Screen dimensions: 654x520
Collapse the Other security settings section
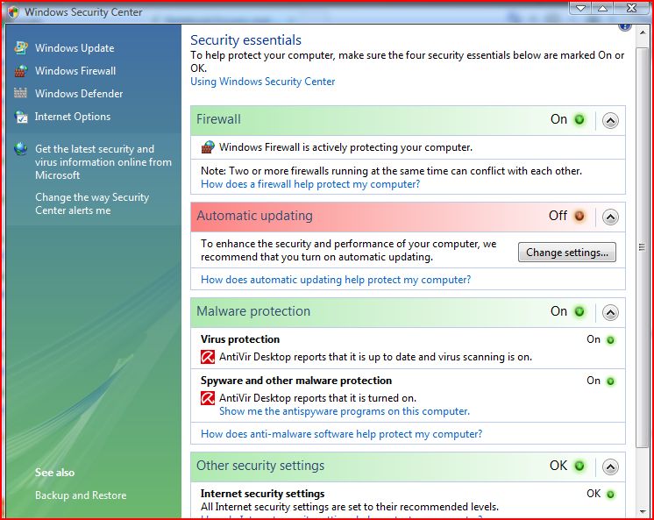click(610, 467)
